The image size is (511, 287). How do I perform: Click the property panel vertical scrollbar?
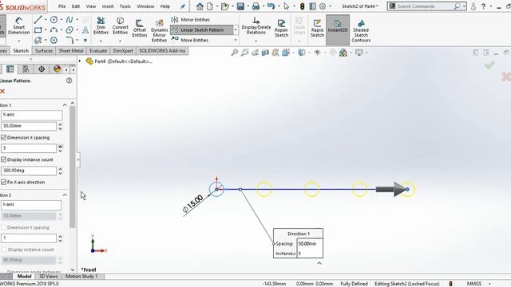point(73,167)
